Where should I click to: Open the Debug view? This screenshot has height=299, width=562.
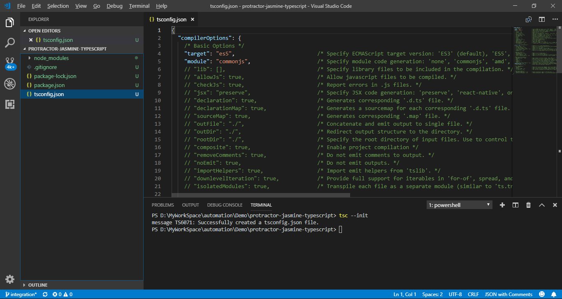coord(10,83)
